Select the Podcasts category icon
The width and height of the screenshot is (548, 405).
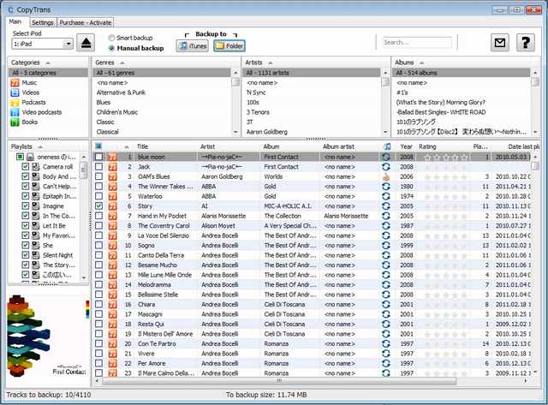click(x=15, y=103)
